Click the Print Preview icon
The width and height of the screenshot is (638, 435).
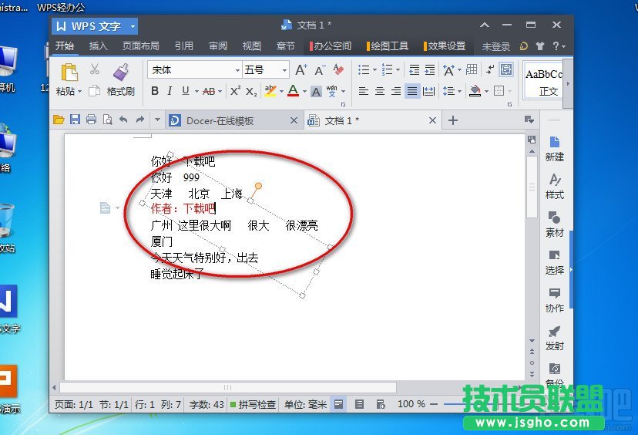pos(107,120)
